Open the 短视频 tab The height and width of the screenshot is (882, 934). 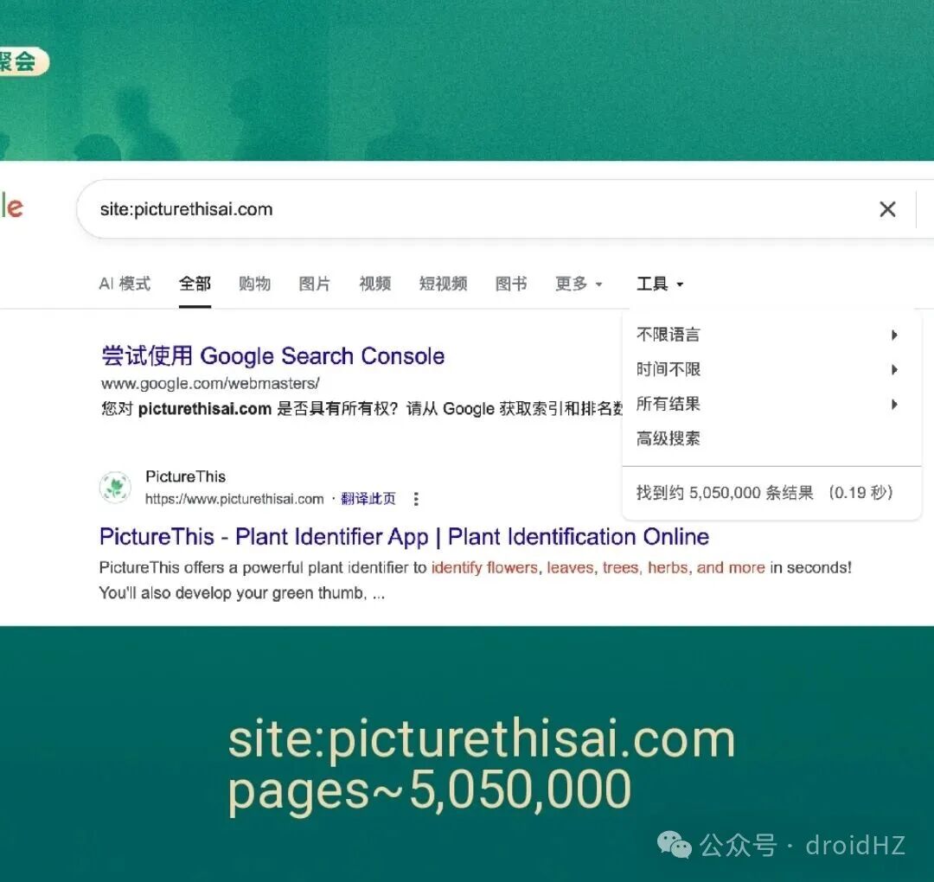pyautogui.click(x=443, y=284)
